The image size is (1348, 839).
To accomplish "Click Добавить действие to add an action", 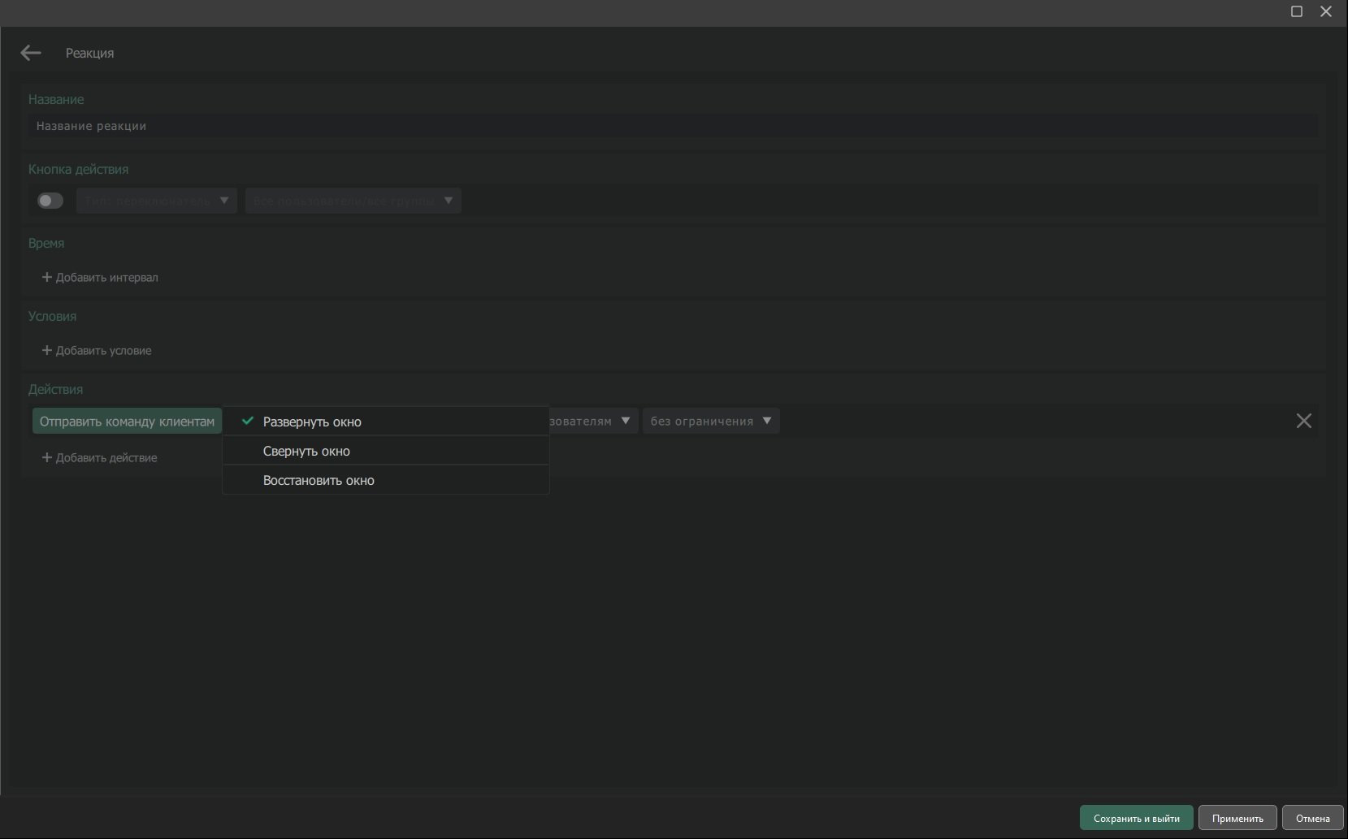I will (99, 458).
